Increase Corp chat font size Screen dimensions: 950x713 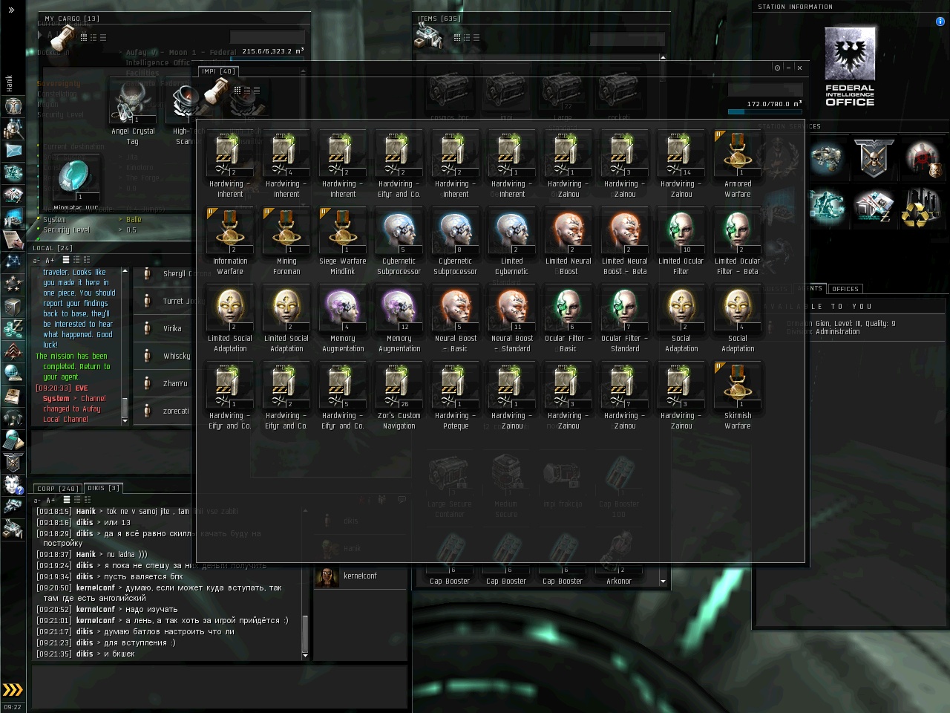(50, 501)
